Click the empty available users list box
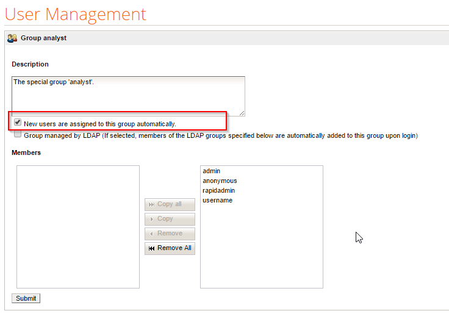The height and width of the screenshot is (319, 449). 78,227
